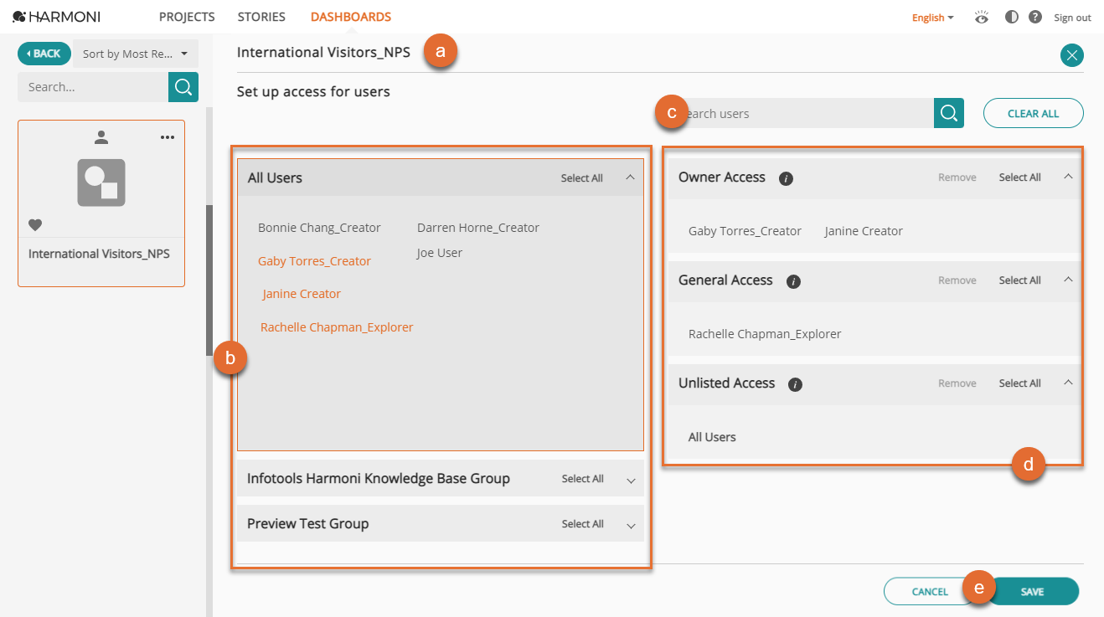Click the magnifier in the Search users bar
This screenshot has height=617, width=1104.
(x=947, y=113)
